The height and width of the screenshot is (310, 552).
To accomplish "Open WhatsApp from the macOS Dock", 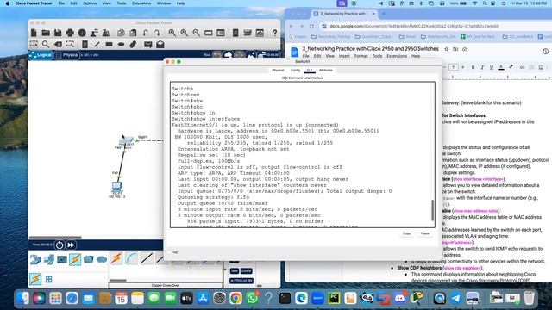I will 252,299.
